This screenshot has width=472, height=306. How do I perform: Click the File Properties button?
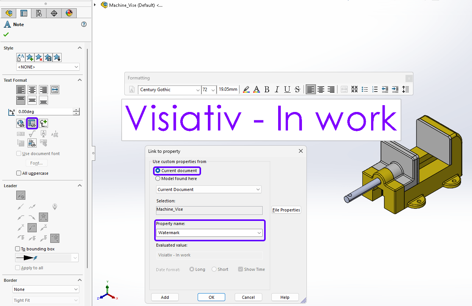click(x=286, y=210)
